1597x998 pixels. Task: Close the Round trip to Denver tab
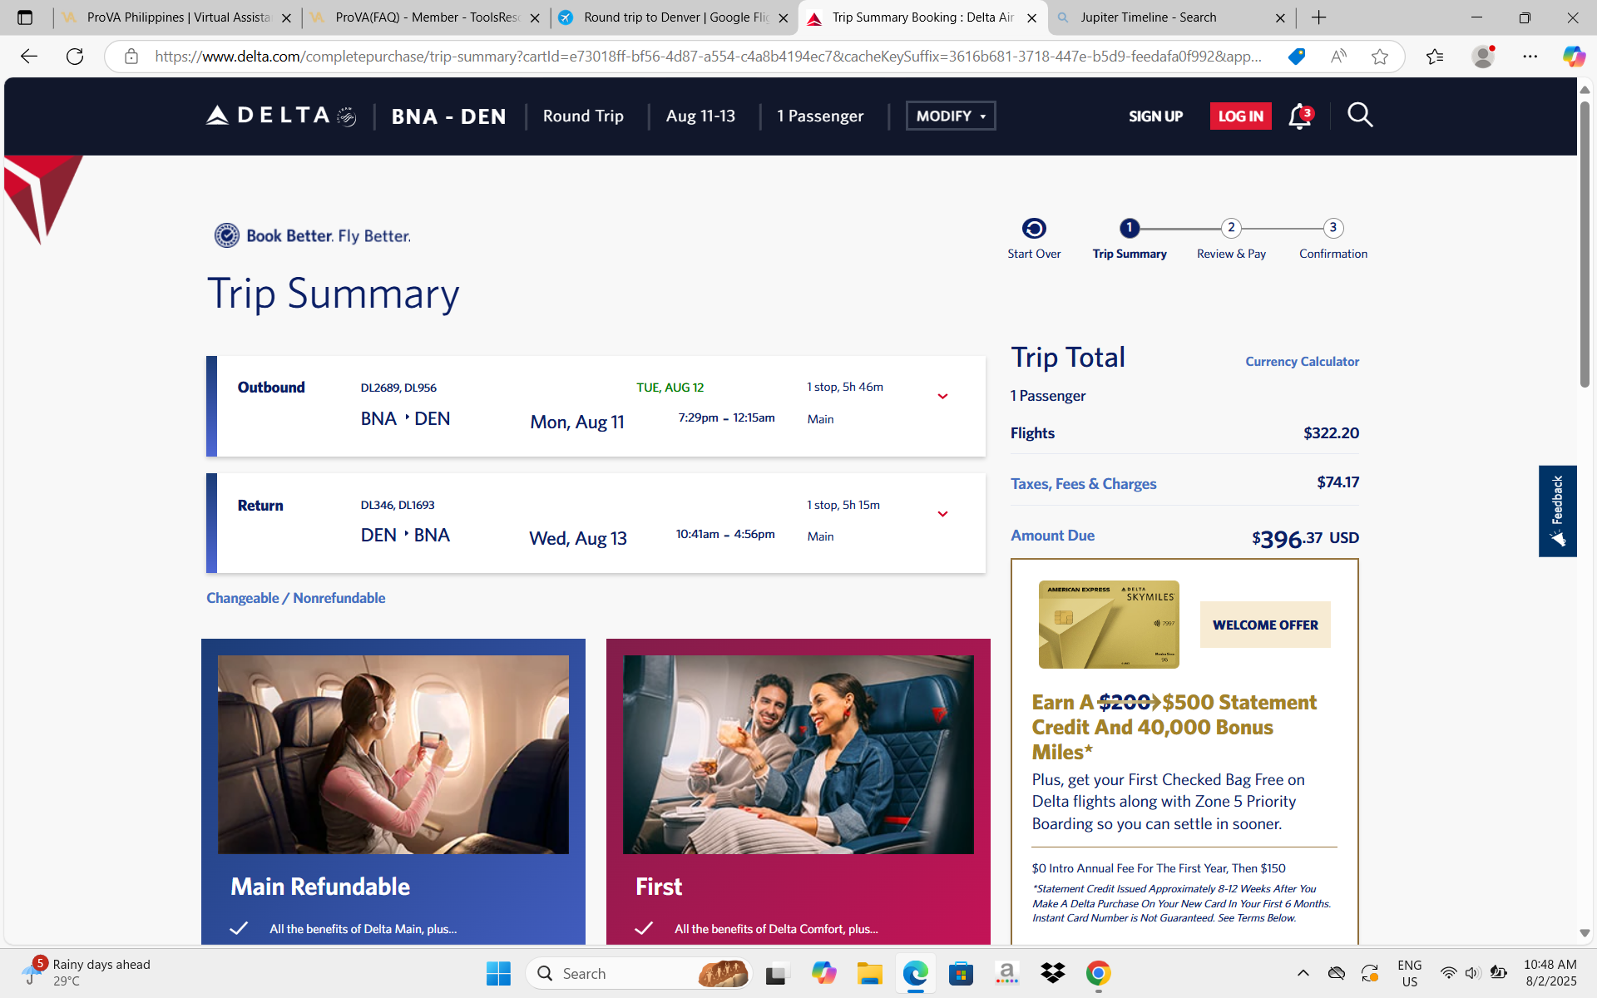pyautogui.click(x=783, y=17)
